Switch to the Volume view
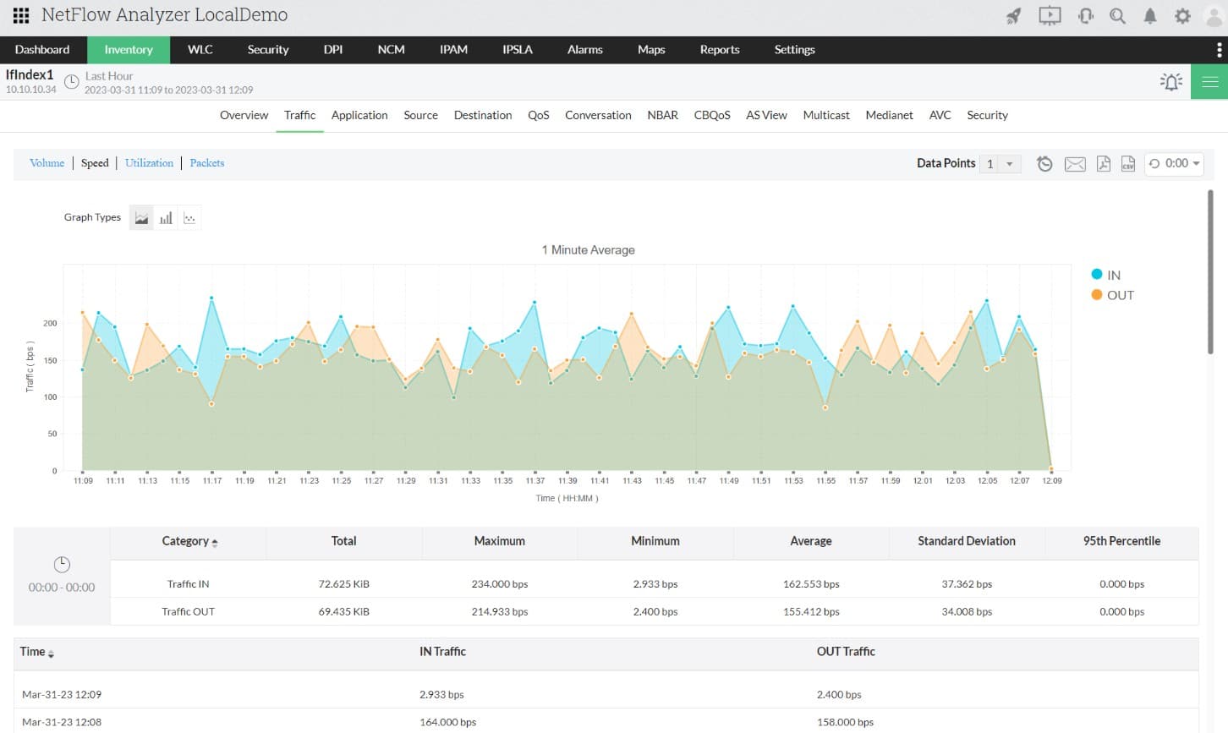This screenshot has width=1228, height=733. [47, 163]
